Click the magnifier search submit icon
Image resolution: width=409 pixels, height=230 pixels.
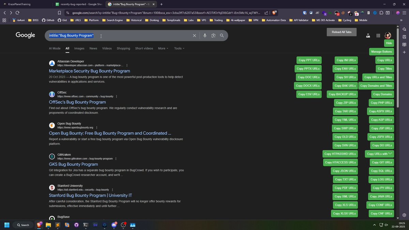tap(222, 35)
